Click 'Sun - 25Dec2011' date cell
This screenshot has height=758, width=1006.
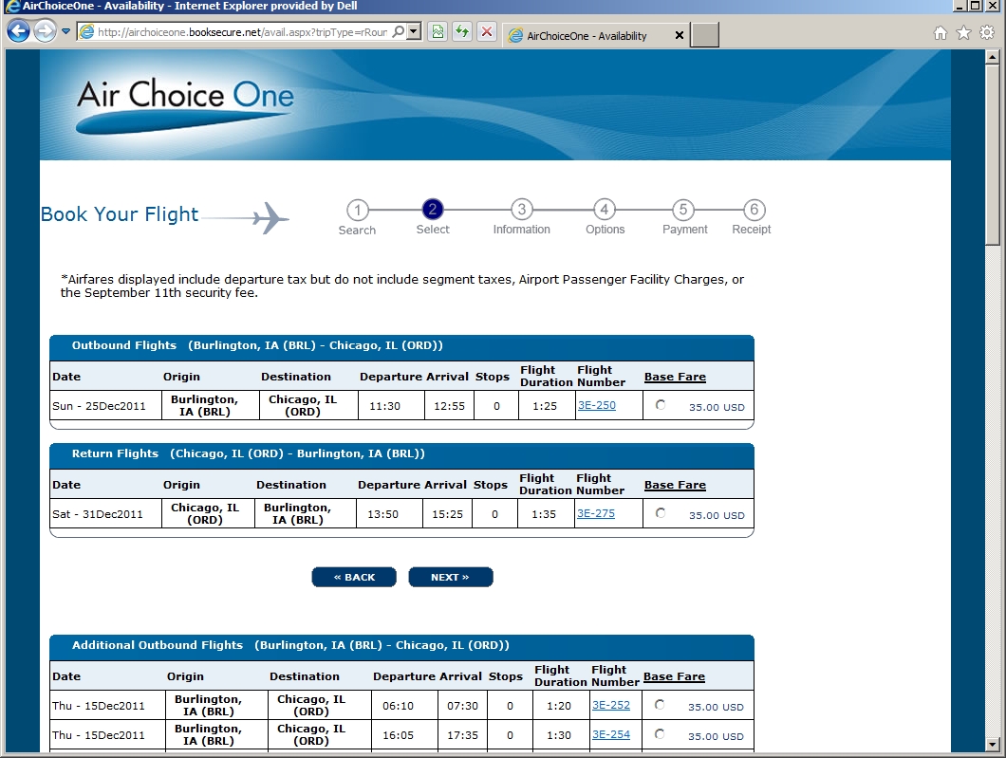106,406
